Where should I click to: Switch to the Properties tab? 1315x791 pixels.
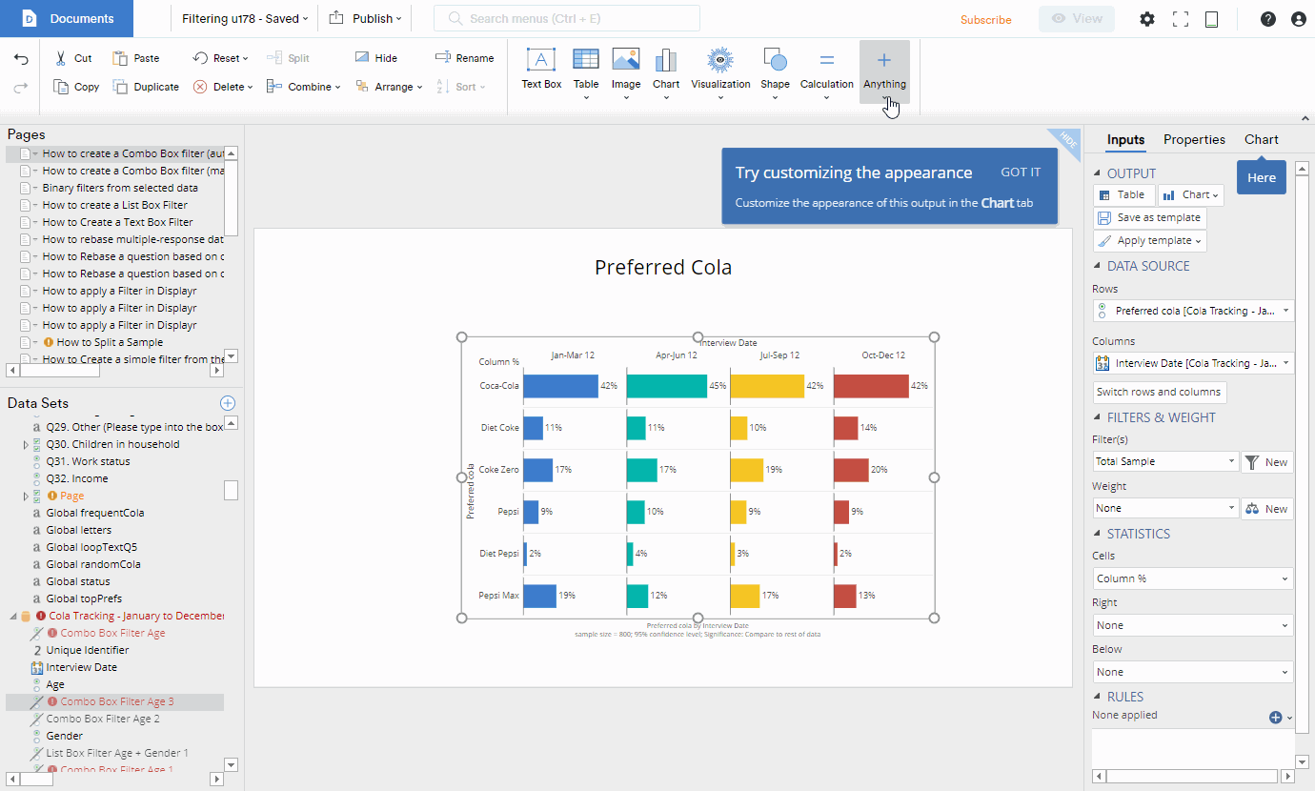click(x=1194, y=139)
